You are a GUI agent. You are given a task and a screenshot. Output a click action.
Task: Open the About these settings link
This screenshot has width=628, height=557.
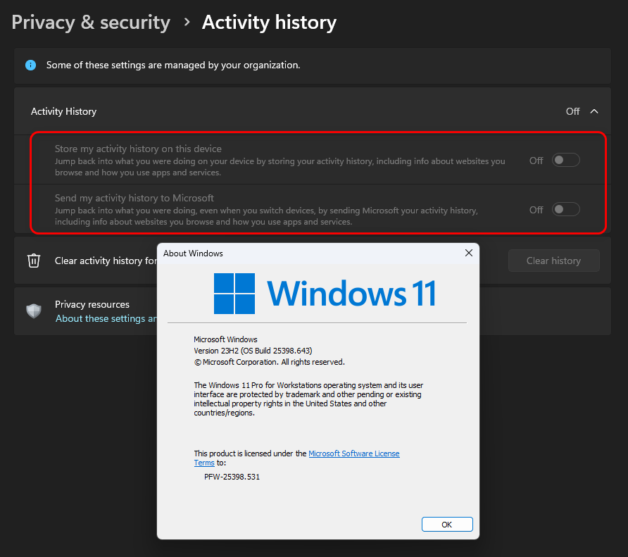click(106, 318)
